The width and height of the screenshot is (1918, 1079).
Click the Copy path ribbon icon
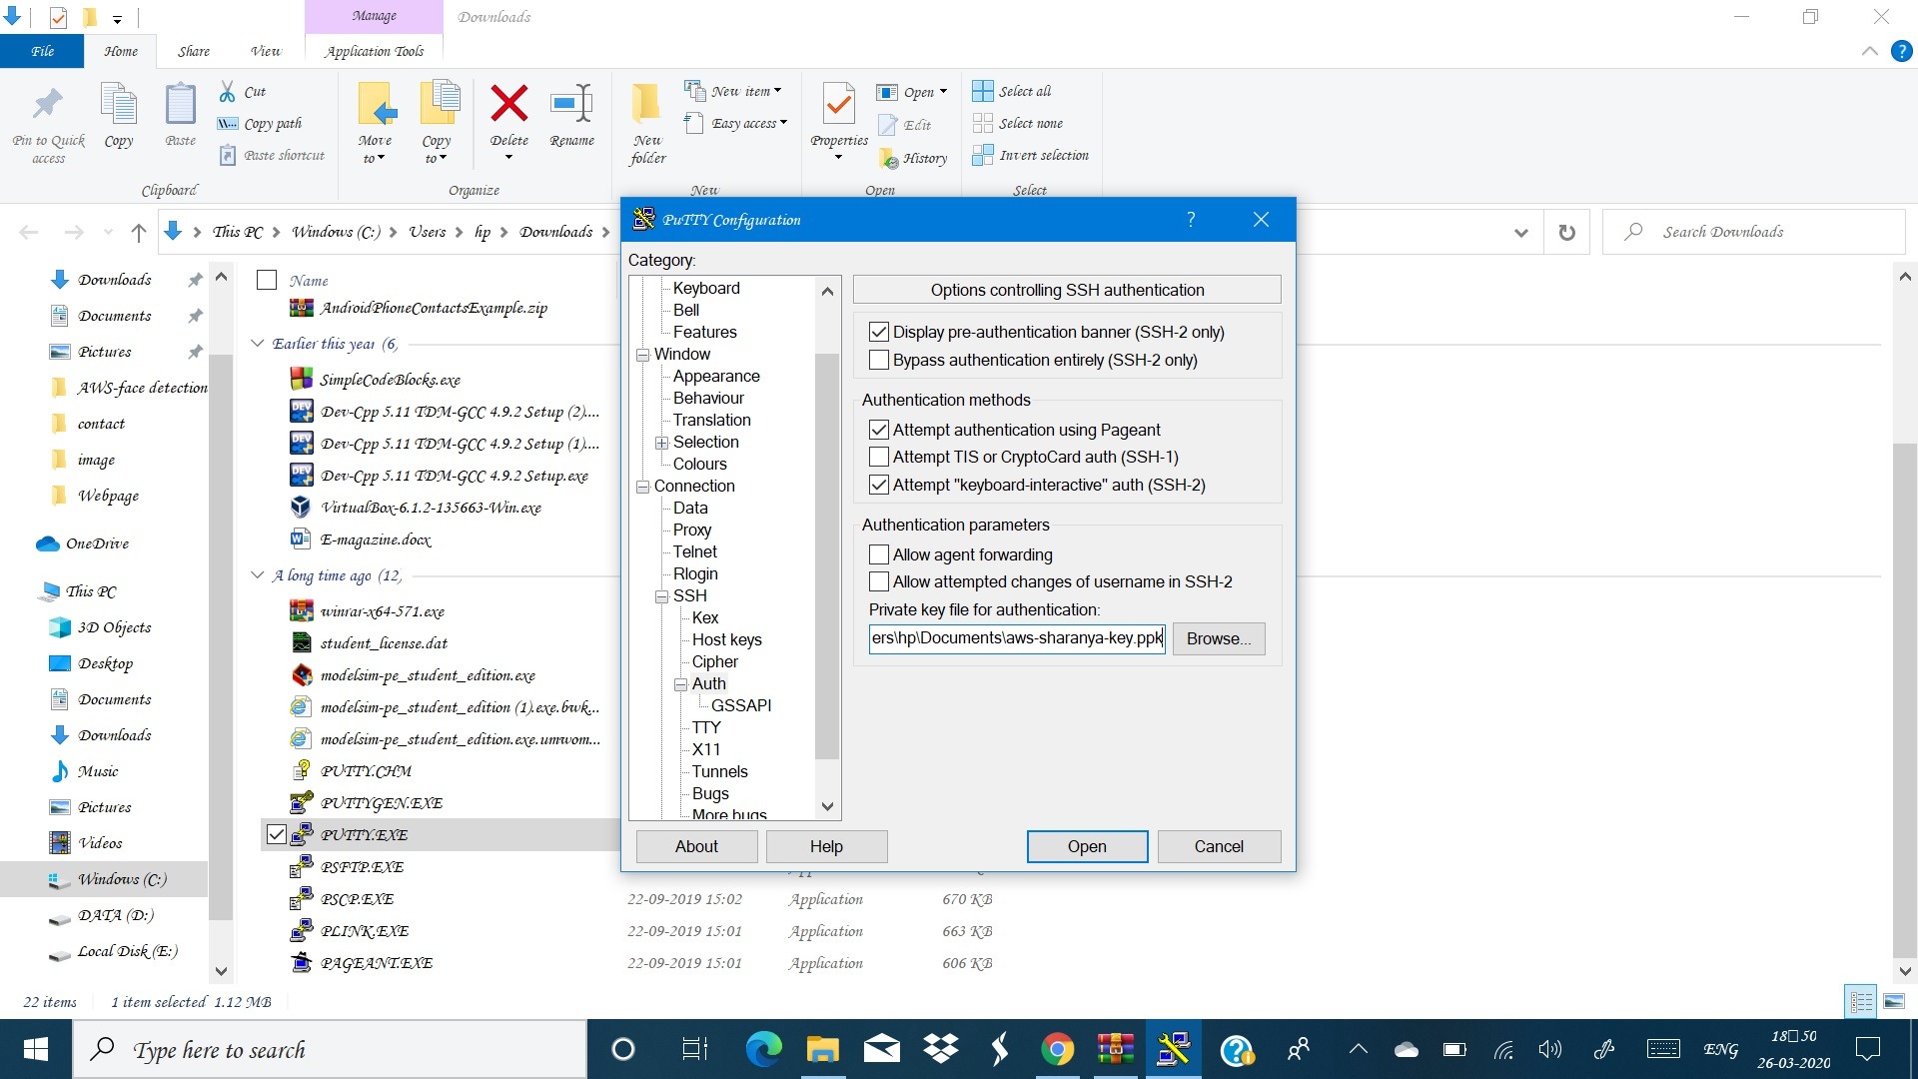click(x=228, y=124)
